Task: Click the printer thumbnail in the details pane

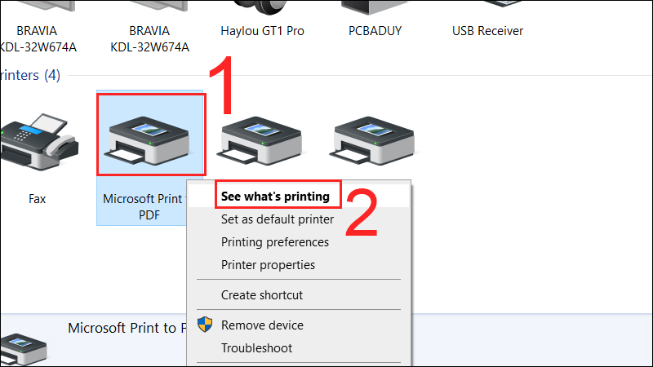Action: coord(24,349)
